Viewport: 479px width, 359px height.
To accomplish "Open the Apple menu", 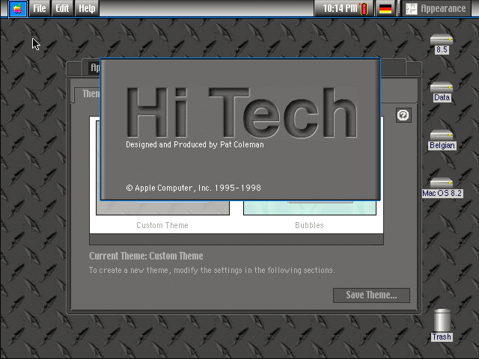I will (18, 8).
